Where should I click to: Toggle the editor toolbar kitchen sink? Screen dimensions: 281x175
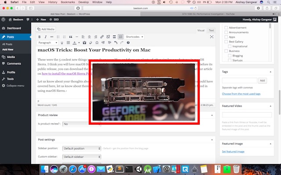coord(121,37)
